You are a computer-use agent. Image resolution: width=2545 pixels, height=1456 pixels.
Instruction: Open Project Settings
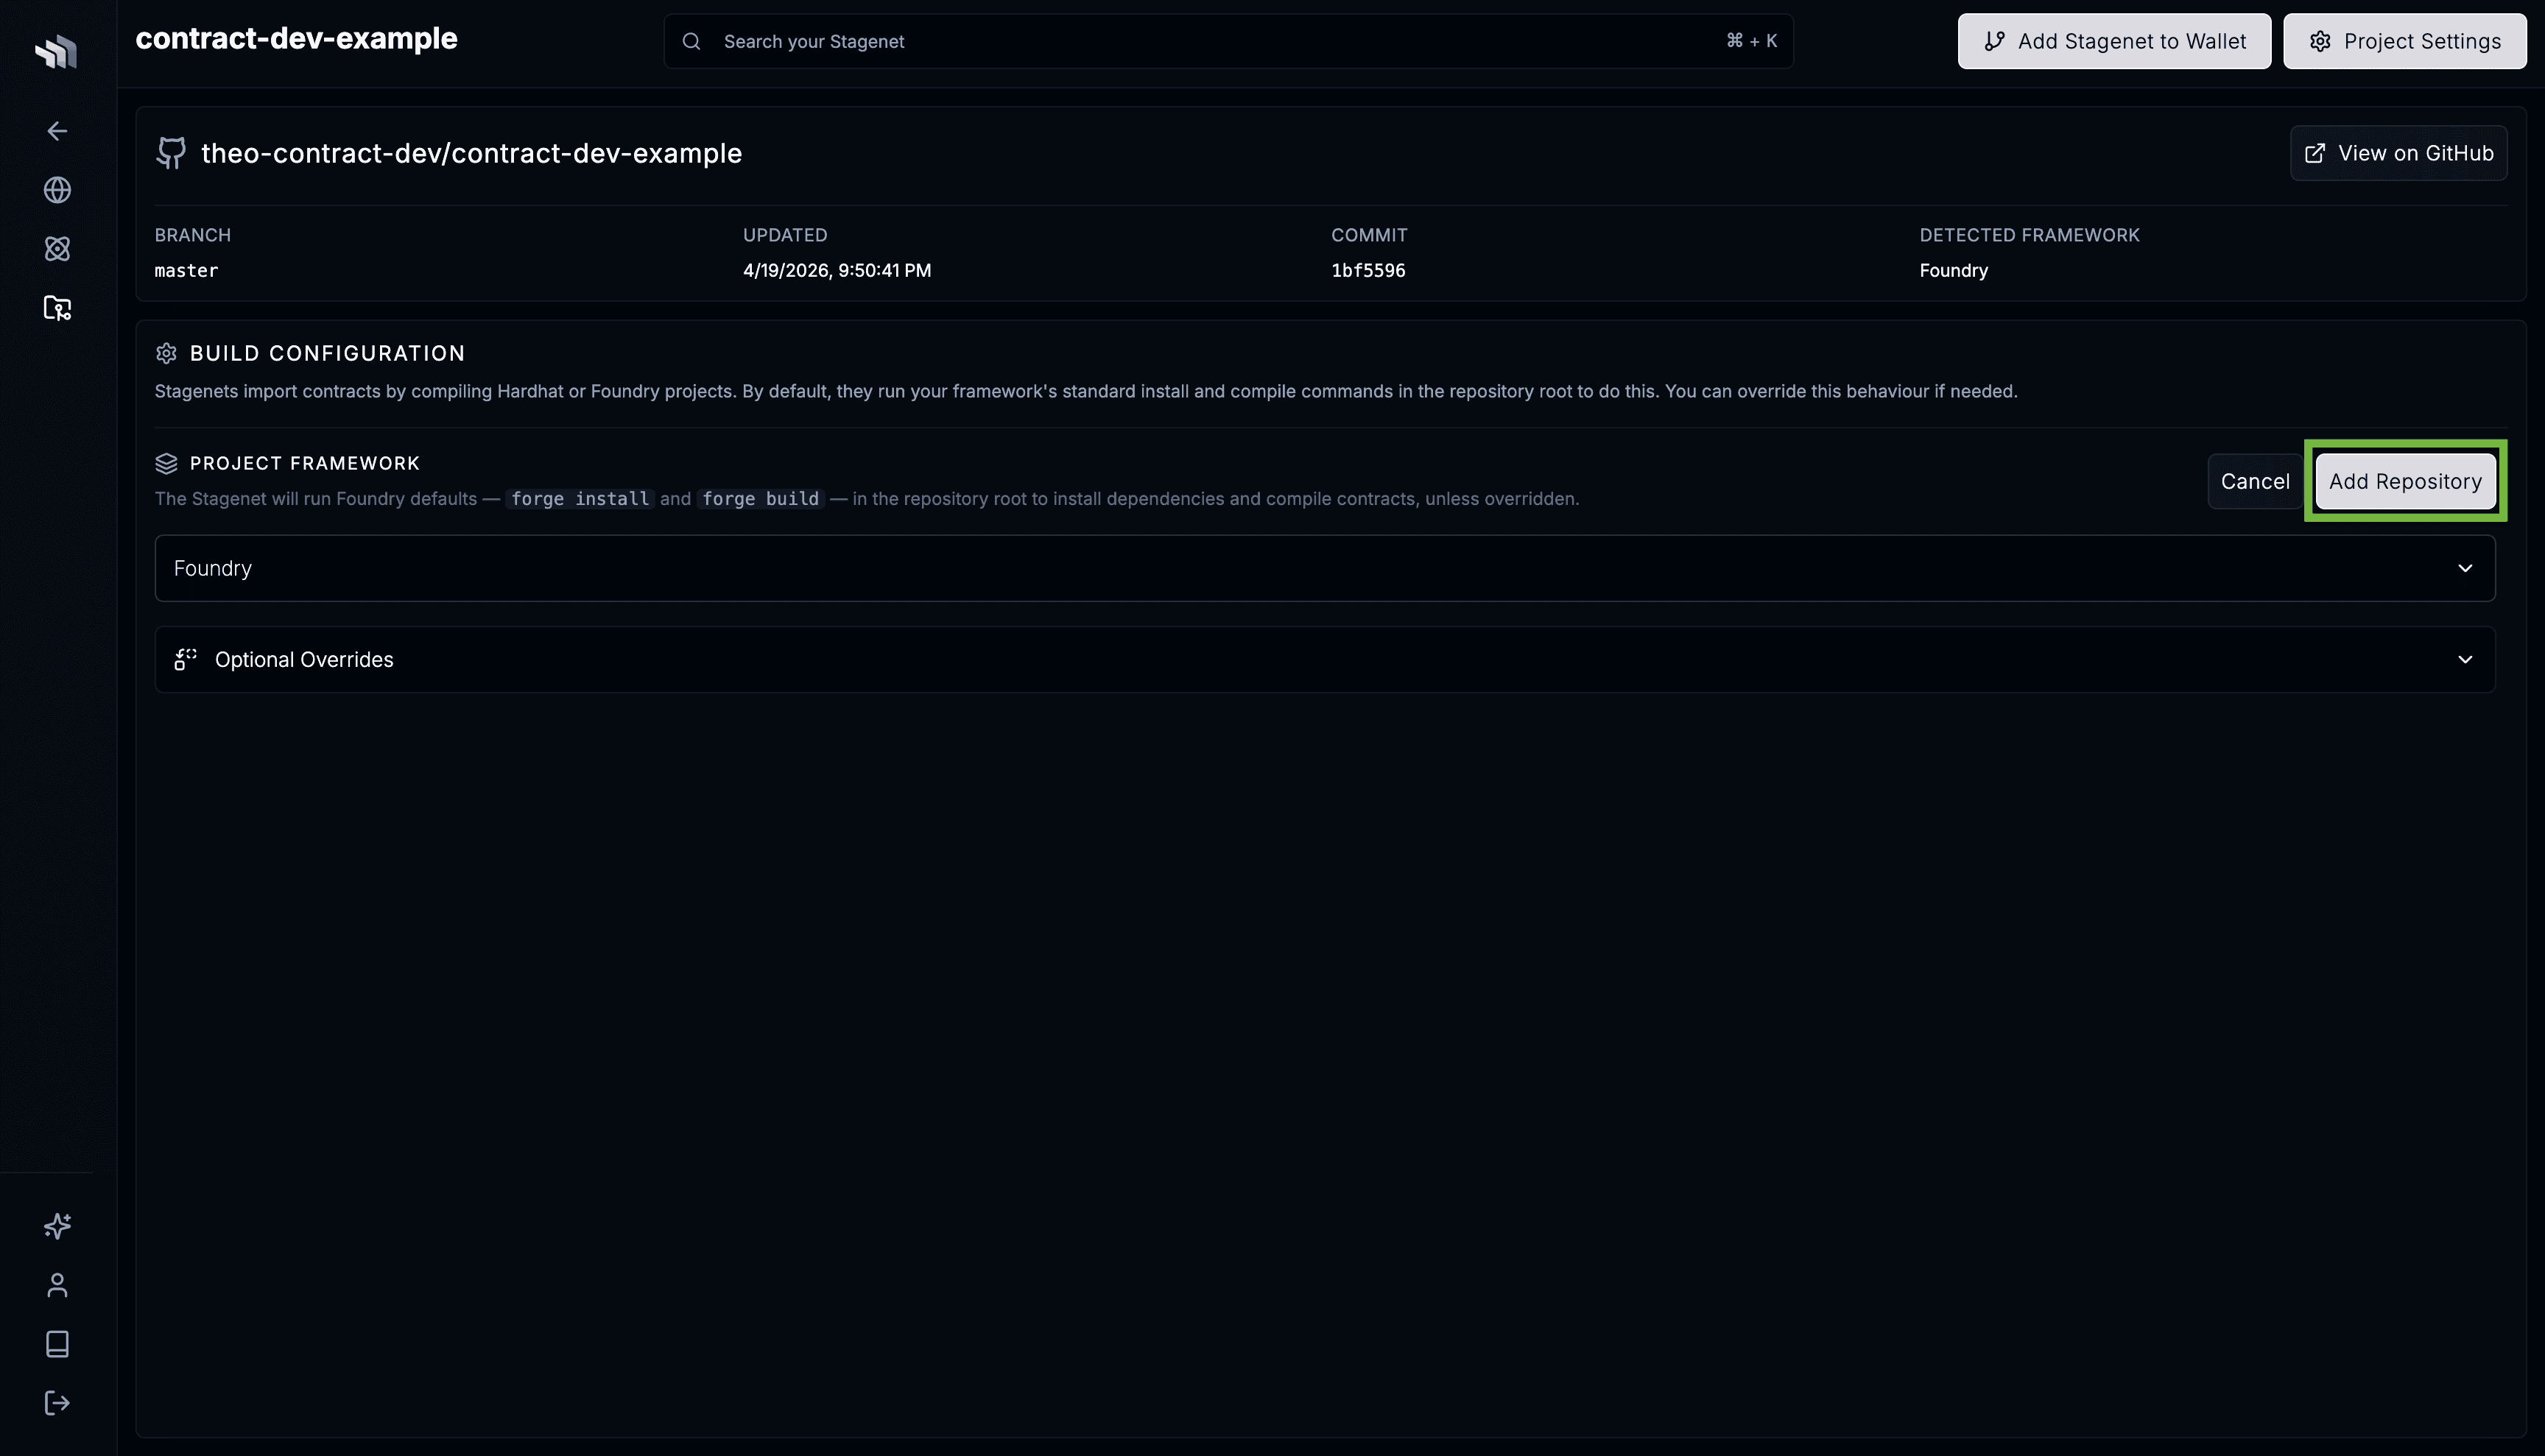2404,41
